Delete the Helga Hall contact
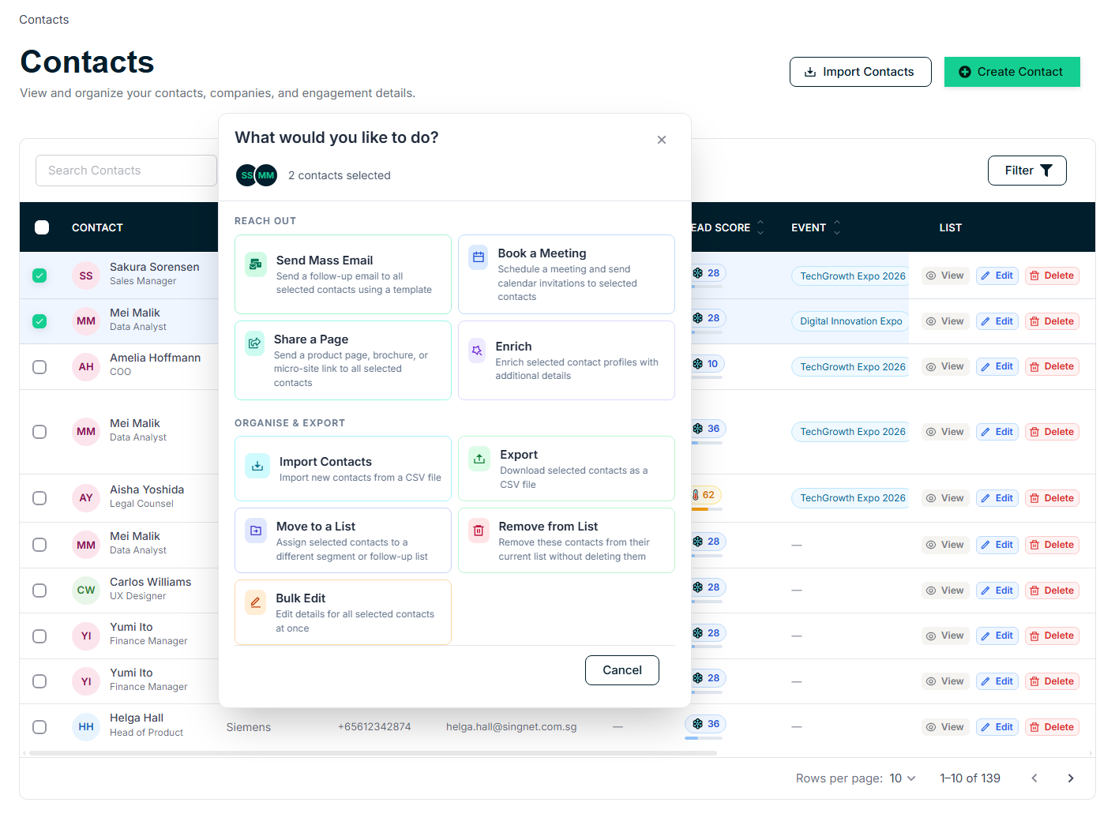This screenshot has width=1115, height=825. coord(1053,727)
